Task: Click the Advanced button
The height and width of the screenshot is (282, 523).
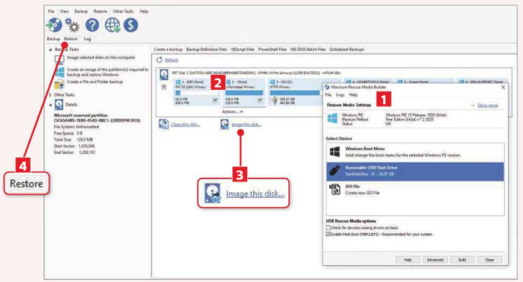Action: point(435,260)
